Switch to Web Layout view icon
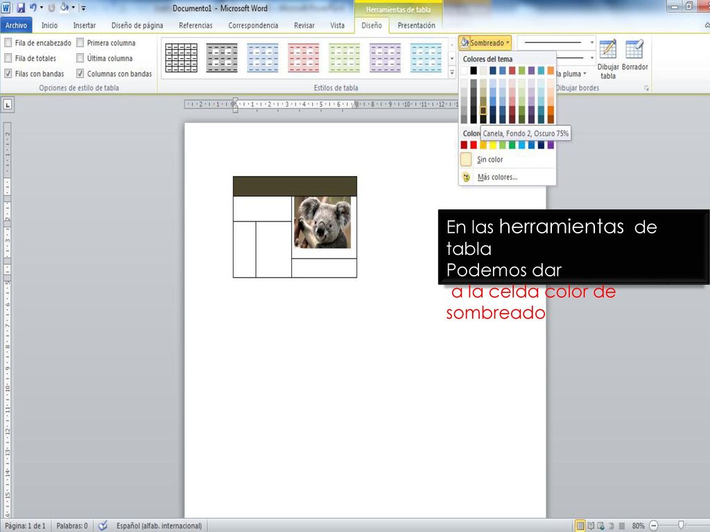This screenshot has width=710, height=532. coord(601,526)
